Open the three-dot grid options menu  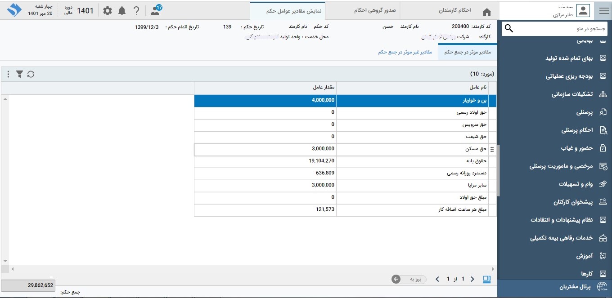coord(8,74)
